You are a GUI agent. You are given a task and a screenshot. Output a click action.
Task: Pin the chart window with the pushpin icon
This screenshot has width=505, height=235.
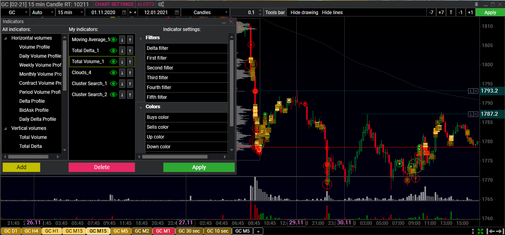(477, 4)
